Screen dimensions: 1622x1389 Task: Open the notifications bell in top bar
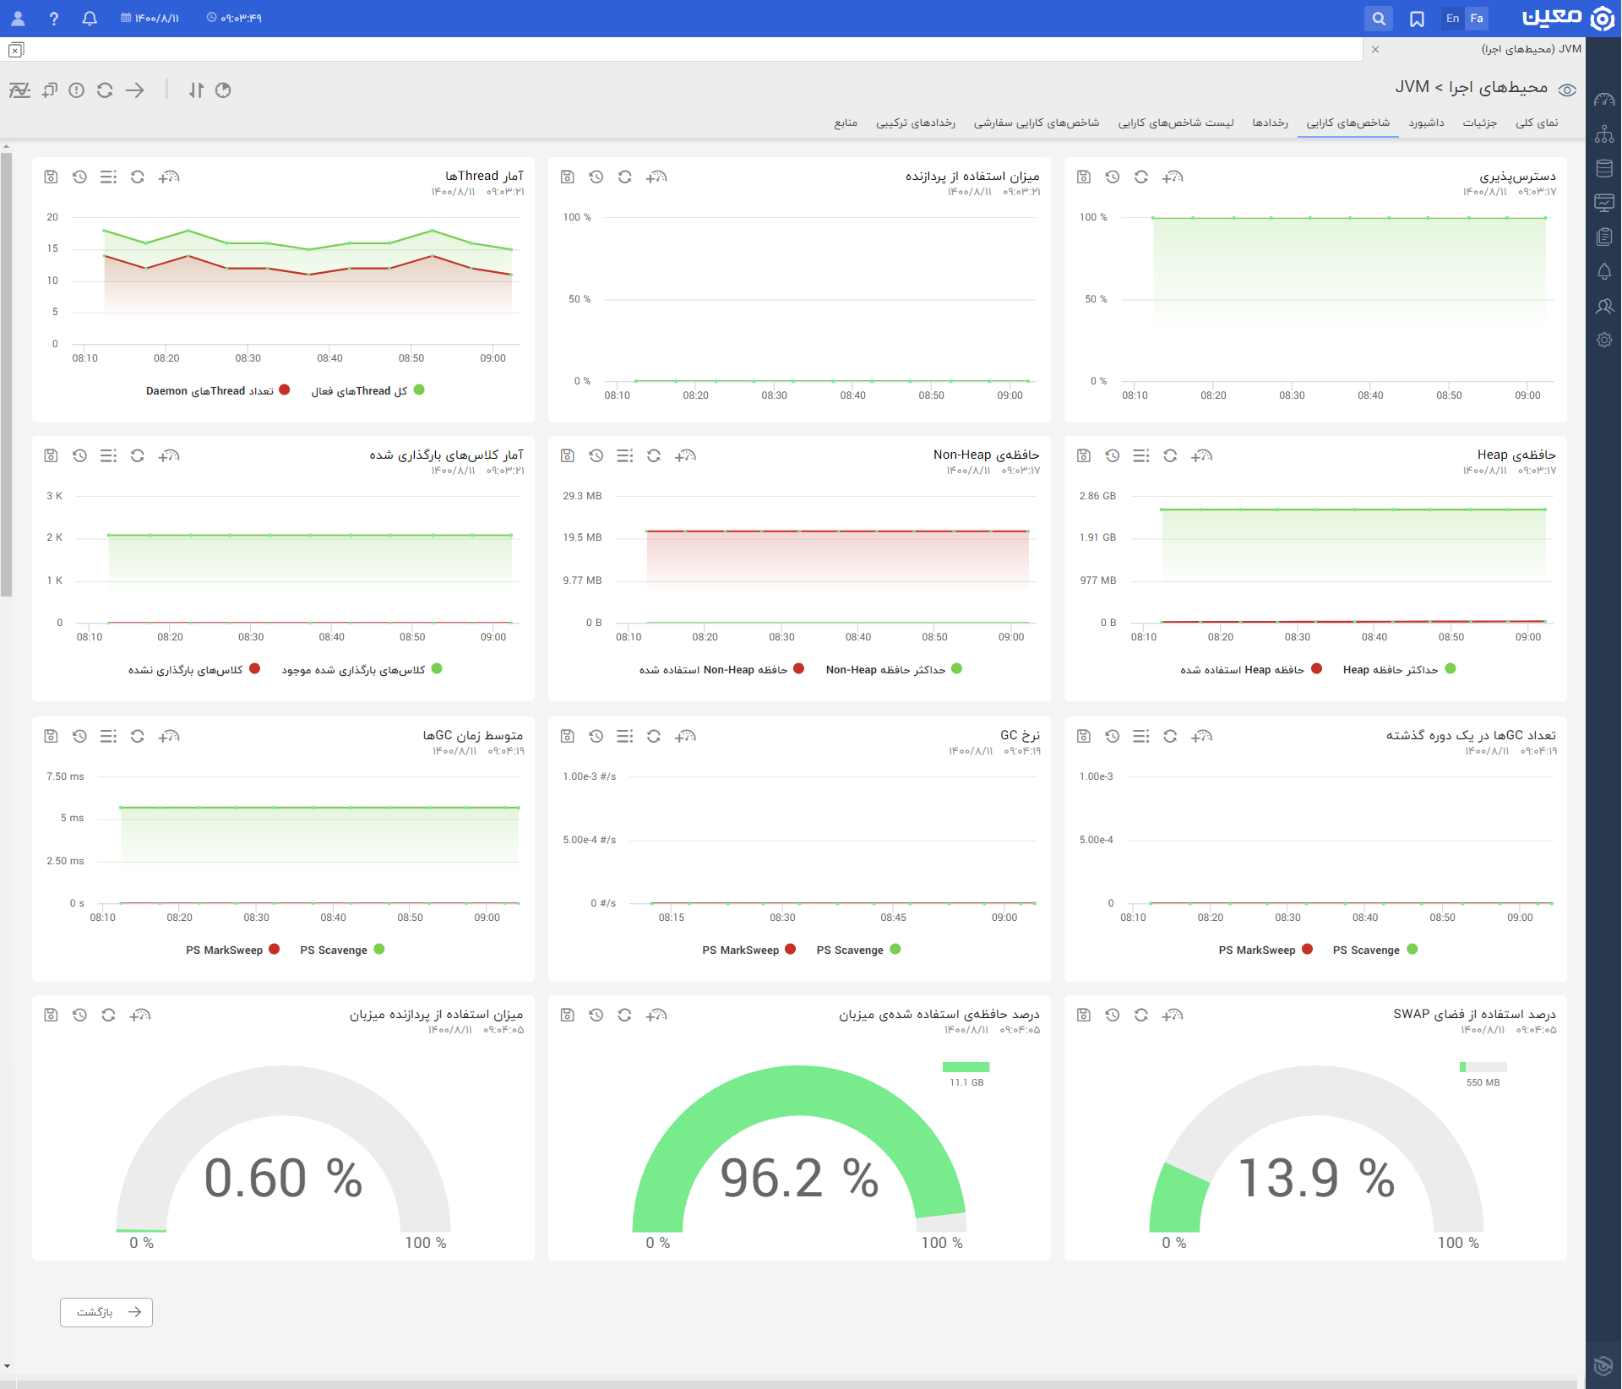(x=90, y=18)
